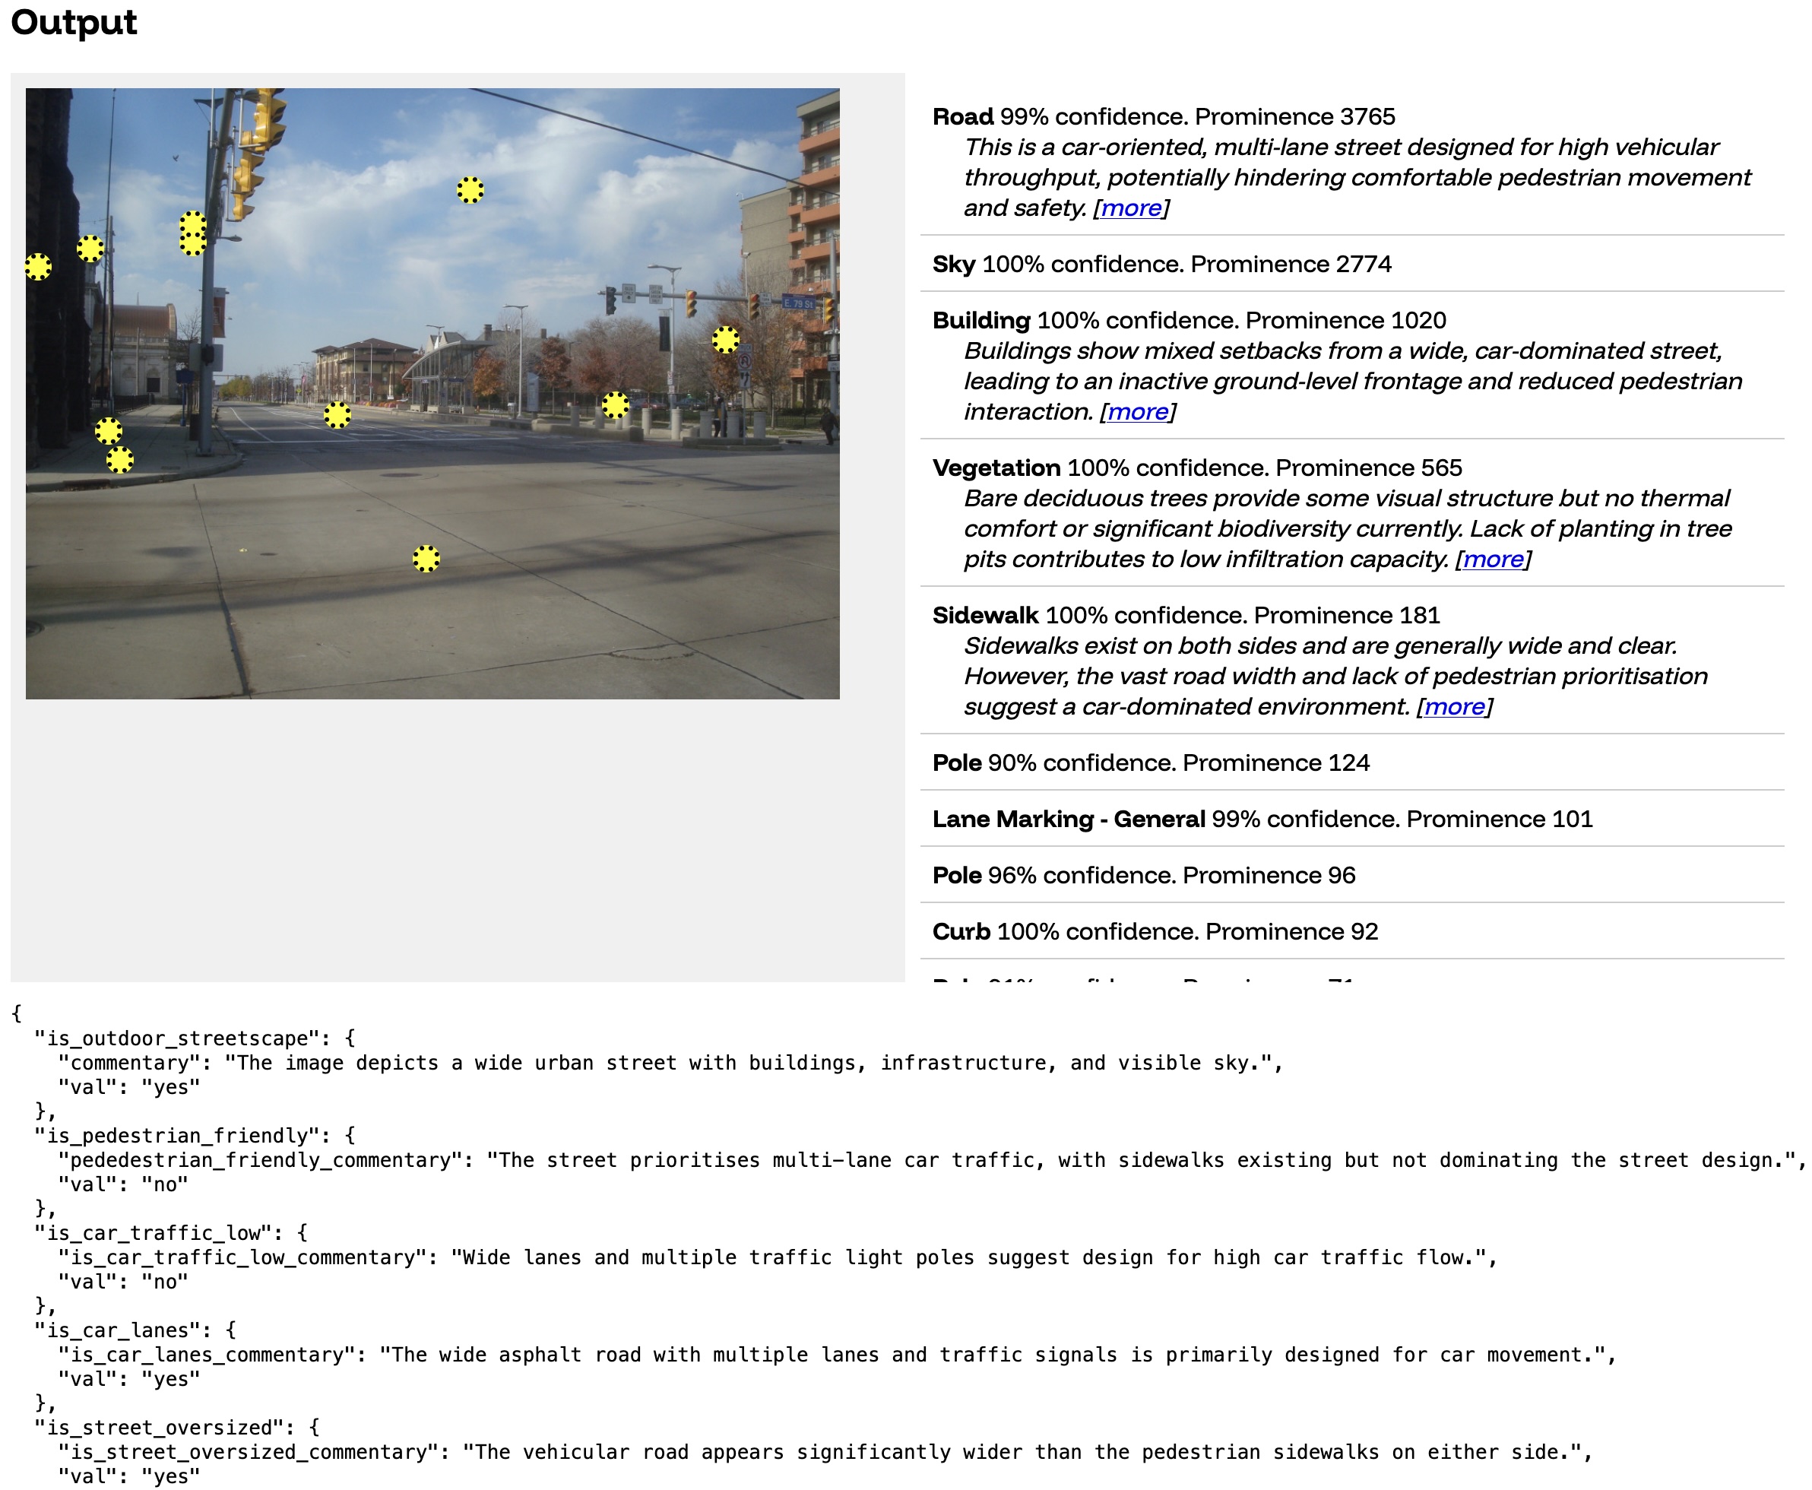1812x1490 pixels.
Task: Select Pole 96% confidence Prominence 96 entry
Action: tap(1144, 876)
